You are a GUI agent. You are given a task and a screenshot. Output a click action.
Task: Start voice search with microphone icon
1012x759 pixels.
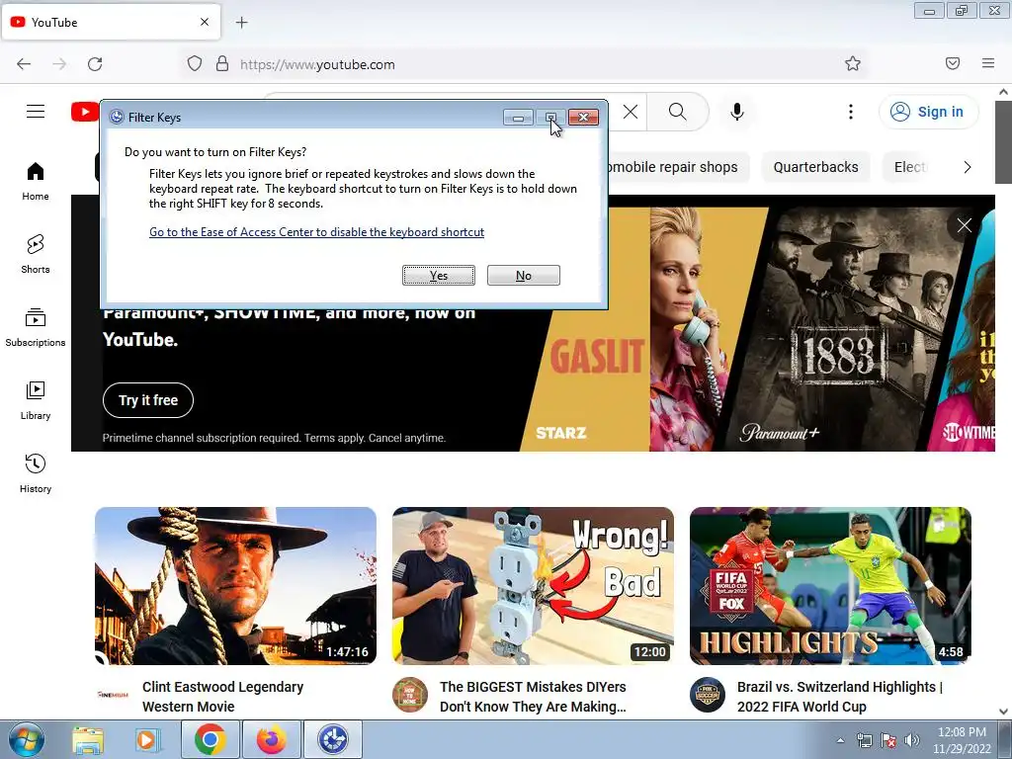pyautogui.click(x=737, y=112)
